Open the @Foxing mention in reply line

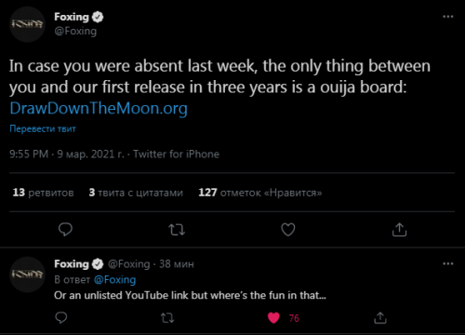click(x=114, y=280)
